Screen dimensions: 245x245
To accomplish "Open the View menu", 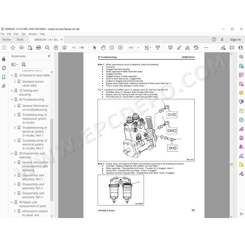I will [x=16, y=34].
